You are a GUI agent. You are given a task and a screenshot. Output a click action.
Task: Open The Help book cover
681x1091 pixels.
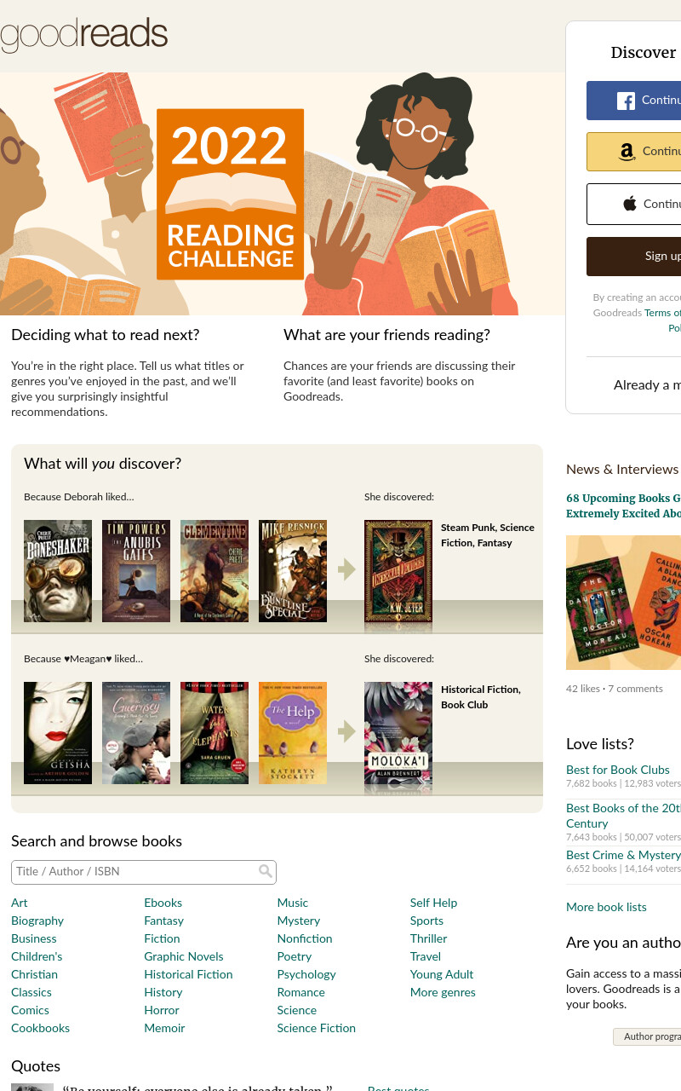point(293,733)
